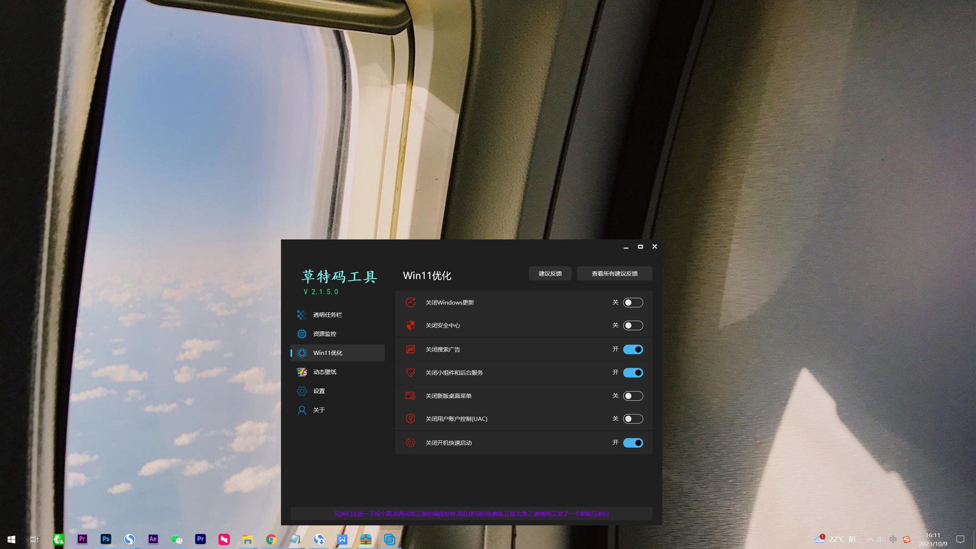Click the Windows update refresh icon
The height and width of the screenshot is (549, 976).
(411, 302)
